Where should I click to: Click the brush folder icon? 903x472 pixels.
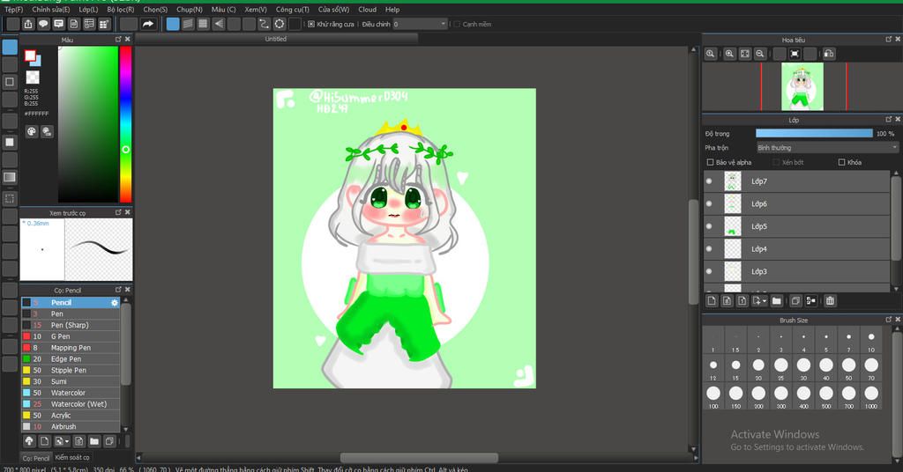94,441
